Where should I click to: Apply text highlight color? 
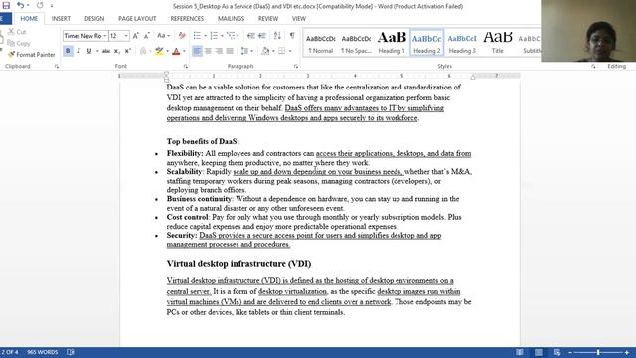click(x=159, y=51)
